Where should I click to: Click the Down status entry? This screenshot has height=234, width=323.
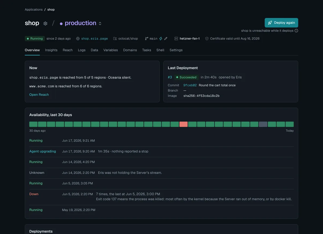(34, 194)
